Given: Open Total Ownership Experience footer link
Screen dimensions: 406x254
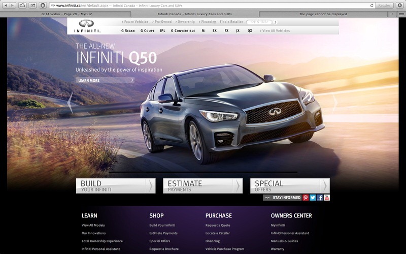Looking at the screenshot, I should click(103, 241).
